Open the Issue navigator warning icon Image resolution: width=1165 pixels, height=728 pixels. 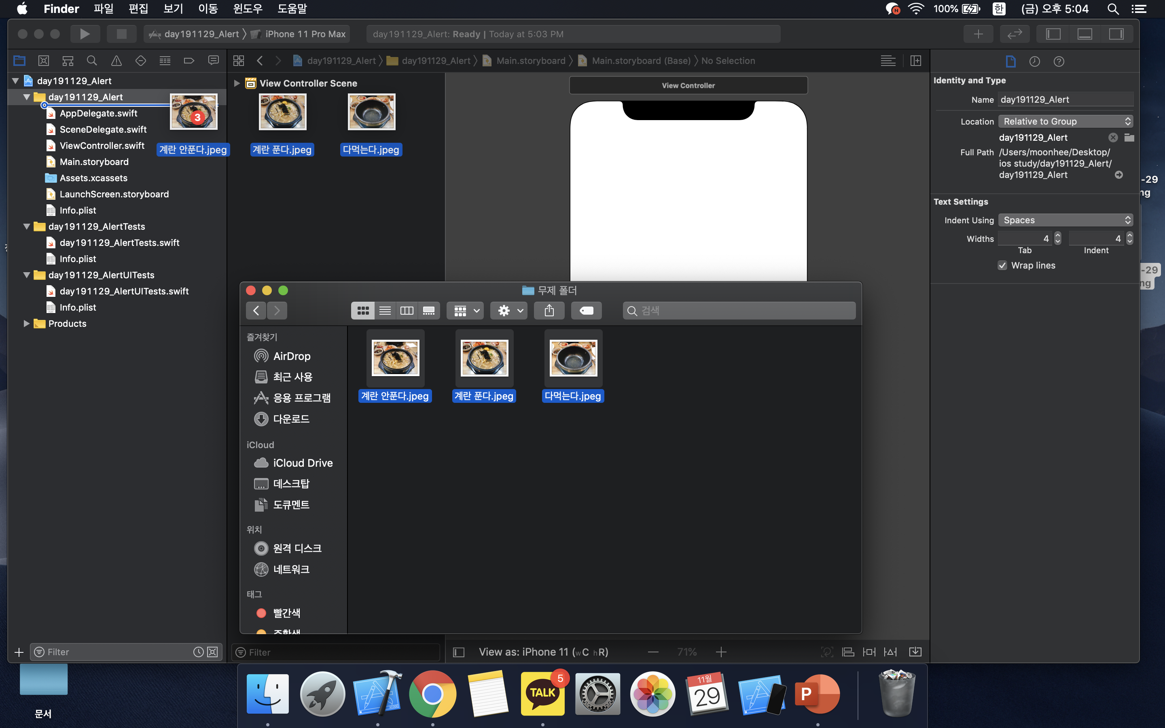(x=116, y=61)
